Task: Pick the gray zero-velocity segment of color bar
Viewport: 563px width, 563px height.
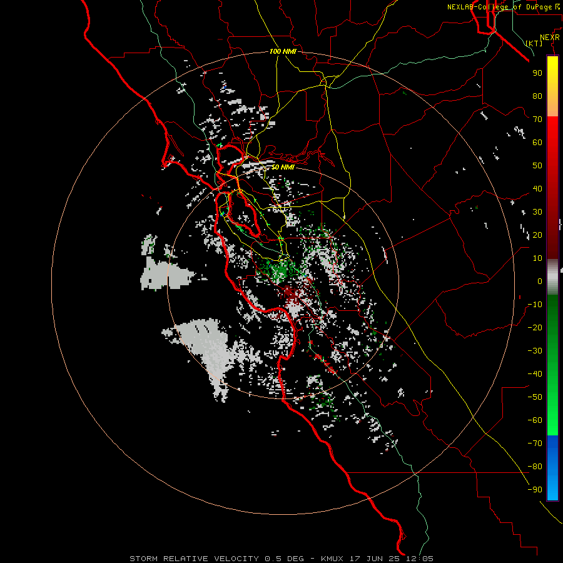Action: 552,276
